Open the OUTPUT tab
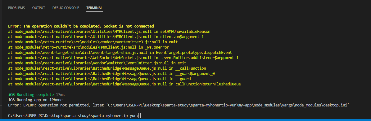 click(38, 8)
